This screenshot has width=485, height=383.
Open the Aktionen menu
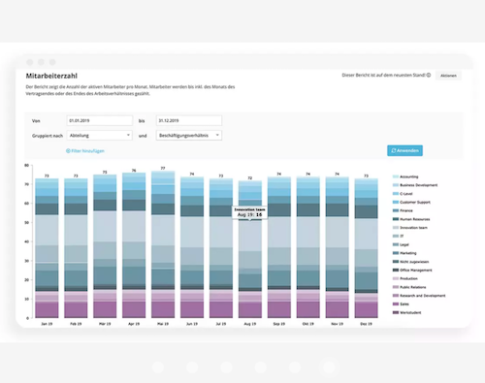pyautogui.click(x=448, y=76)
